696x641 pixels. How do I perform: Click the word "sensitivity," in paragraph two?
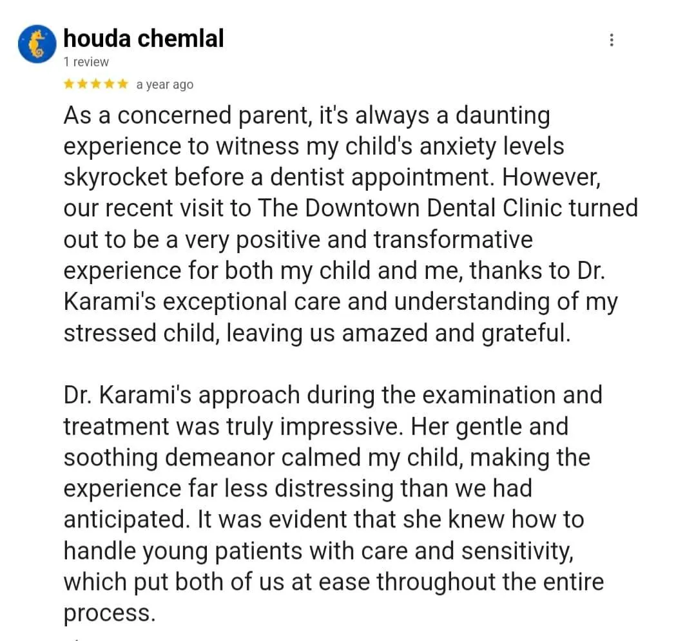tap(517, 551)
